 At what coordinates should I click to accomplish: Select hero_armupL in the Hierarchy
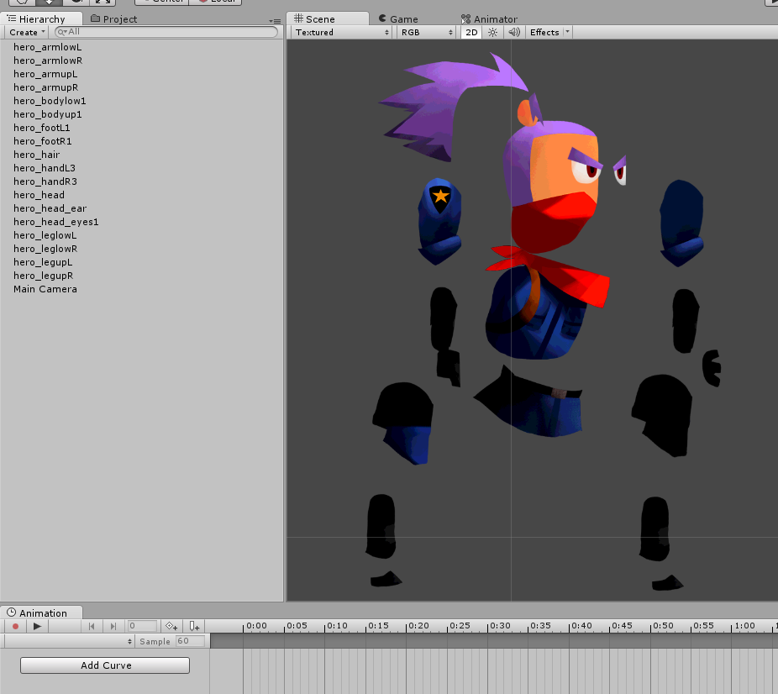[45, 74]
